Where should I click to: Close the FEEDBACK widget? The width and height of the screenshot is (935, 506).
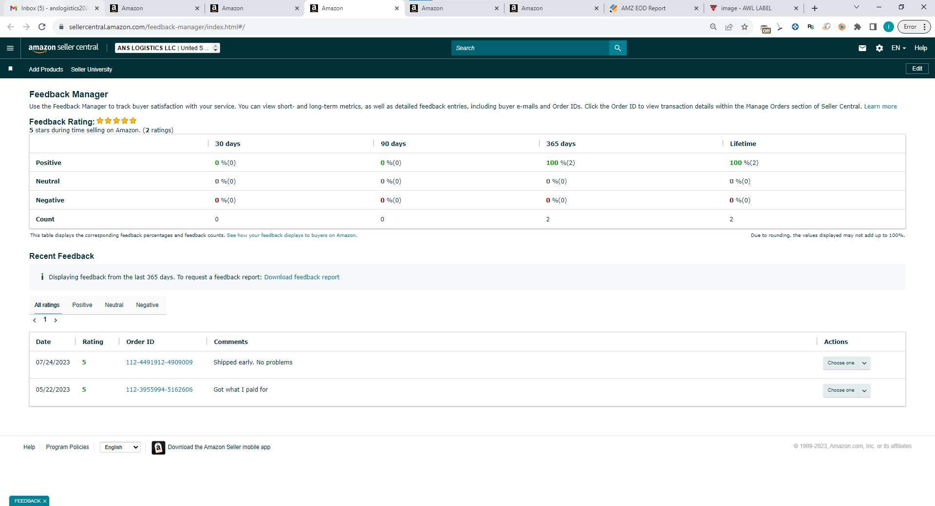click(45, 501)
